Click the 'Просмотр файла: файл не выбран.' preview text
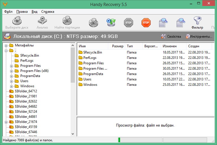217x145 pixels. tap(145, 125)
